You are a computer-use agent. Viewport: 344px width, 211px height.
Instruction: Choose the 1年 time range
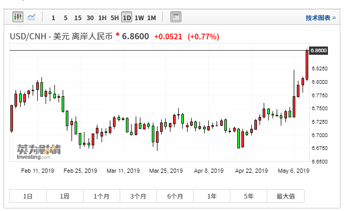(212, 196)
